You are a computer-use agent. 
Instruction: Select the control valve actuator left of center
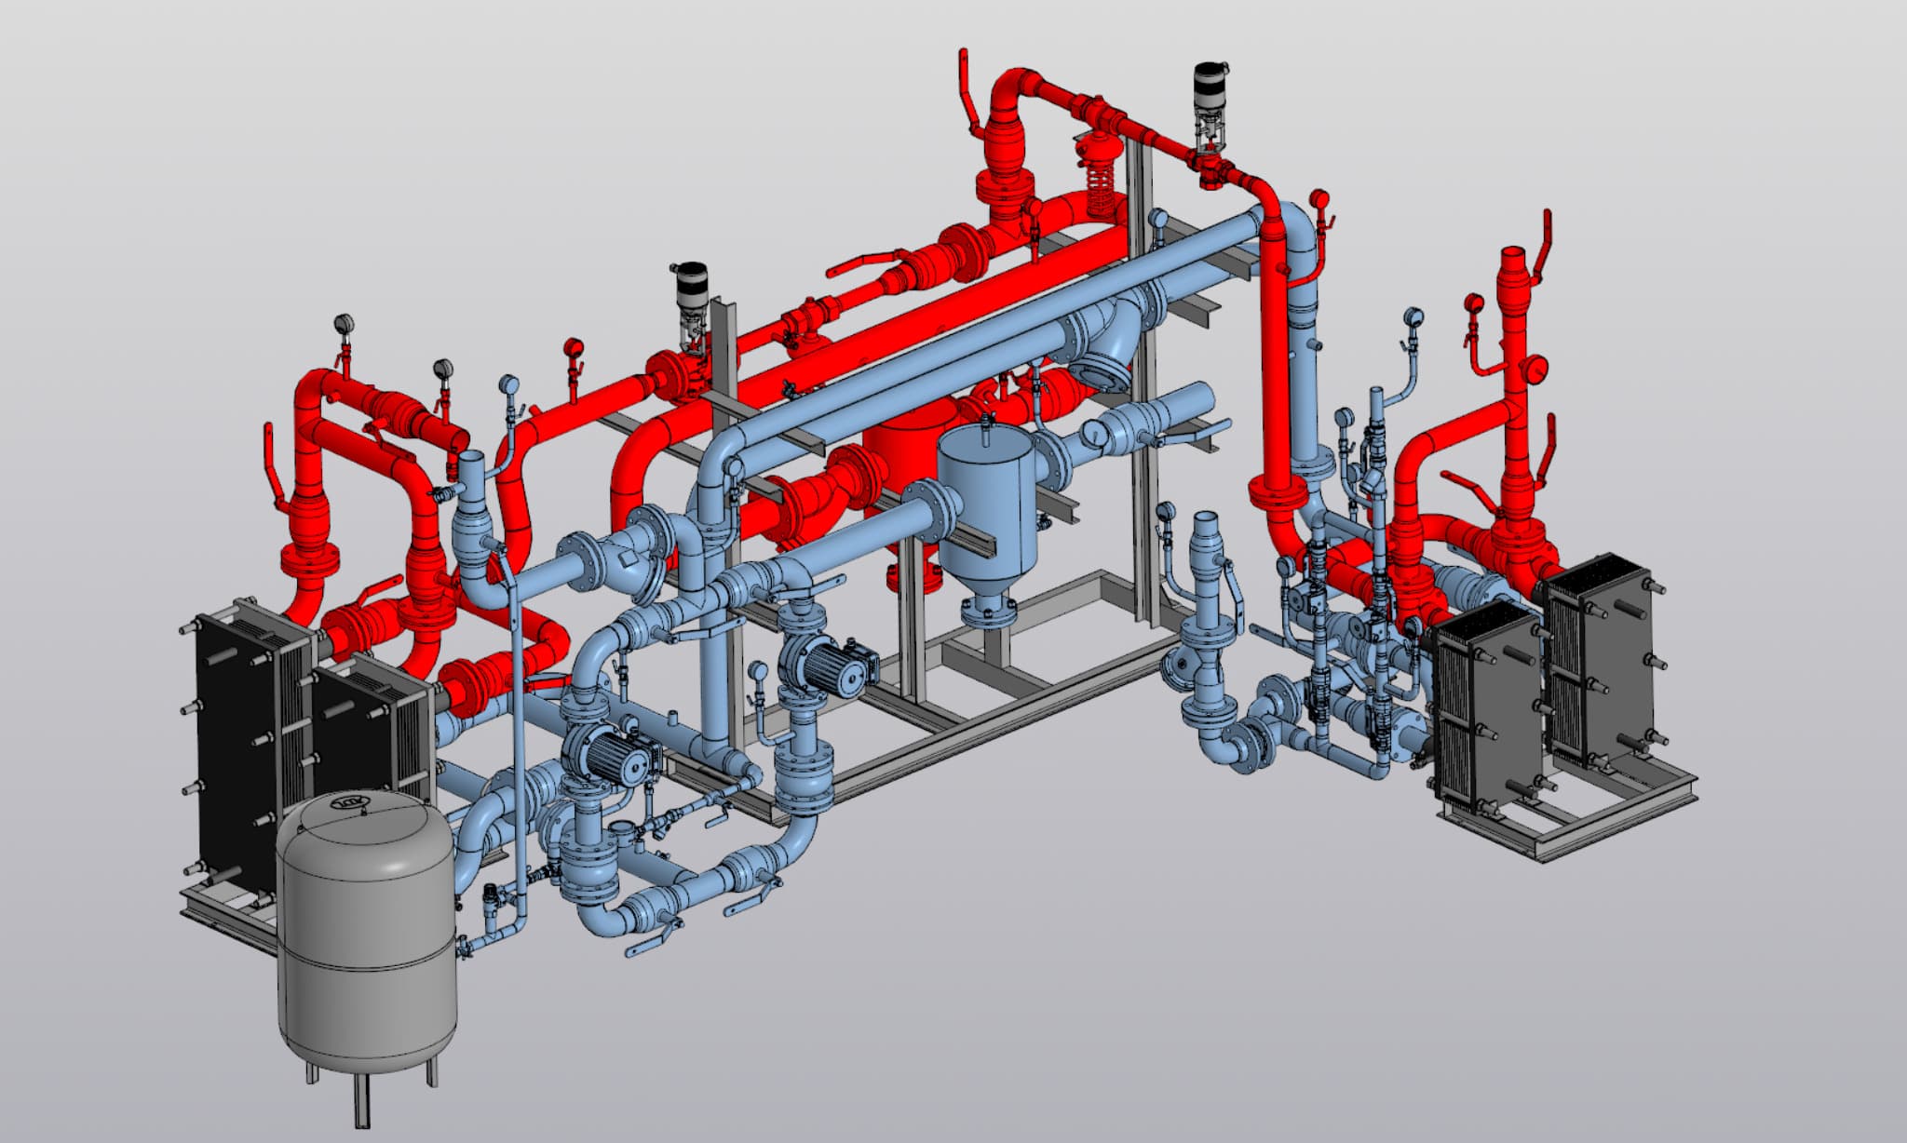pos(692,284)
